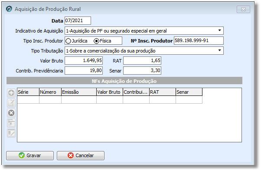Open the Indicativo de Aquisição dropdown

point(219,30)
